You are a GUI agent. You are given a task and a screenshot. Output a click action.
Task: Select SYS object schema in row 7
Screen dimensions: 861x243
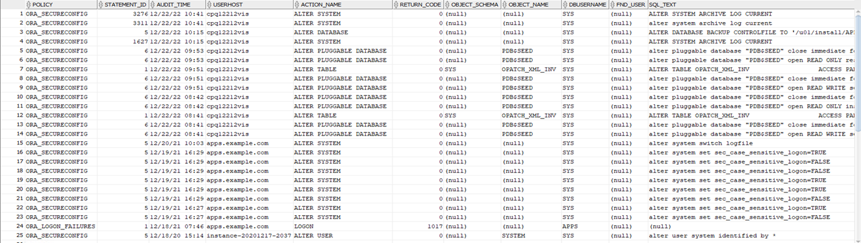pyautogui.click(x=451, y=69)
